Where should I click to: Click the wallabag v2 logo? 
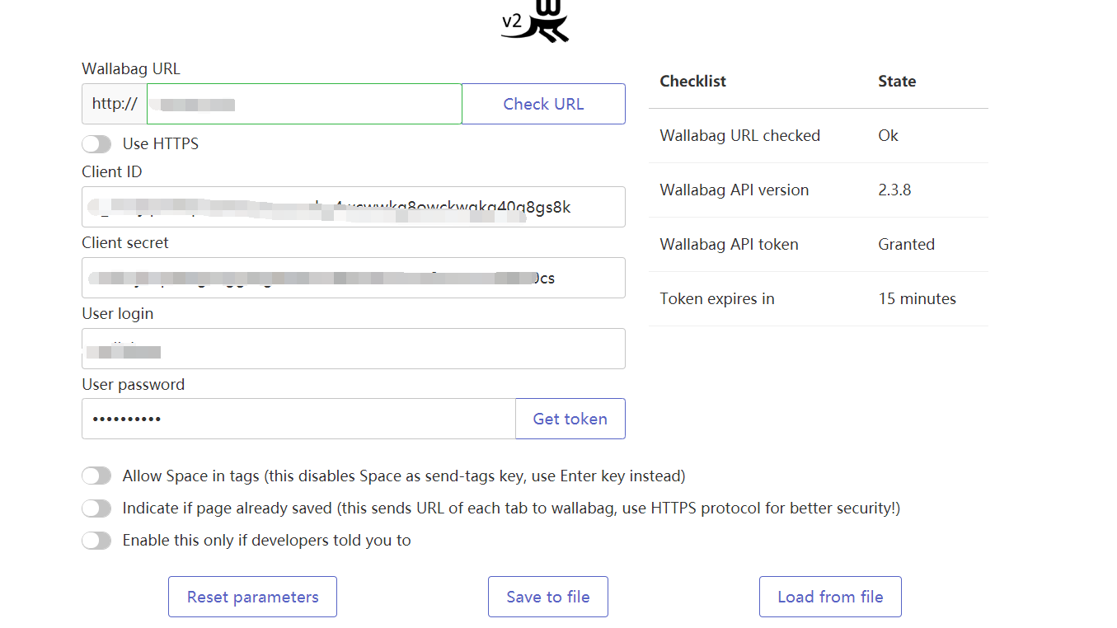point(536,21)
